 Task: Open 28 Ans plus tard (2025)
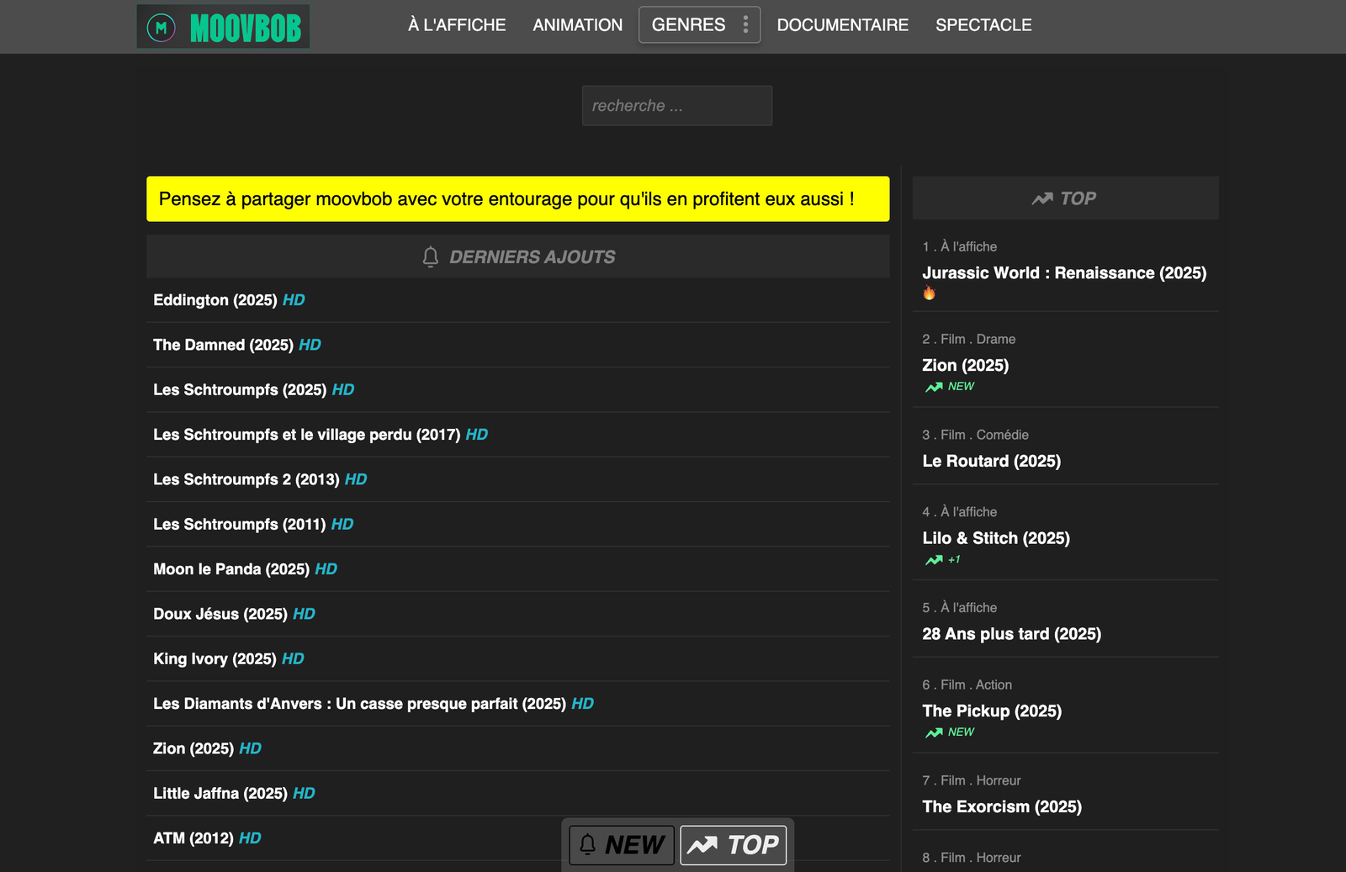[x=1011, y=634]
